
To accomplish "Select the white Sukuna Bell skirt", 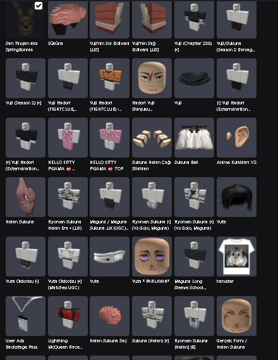I will 194,137.
